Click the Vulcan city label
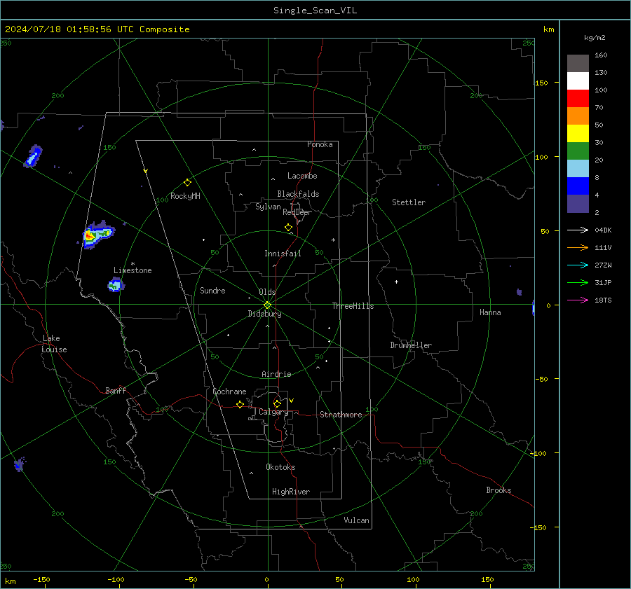The width and height of the screenshot is (631, 589). (356, 520)
